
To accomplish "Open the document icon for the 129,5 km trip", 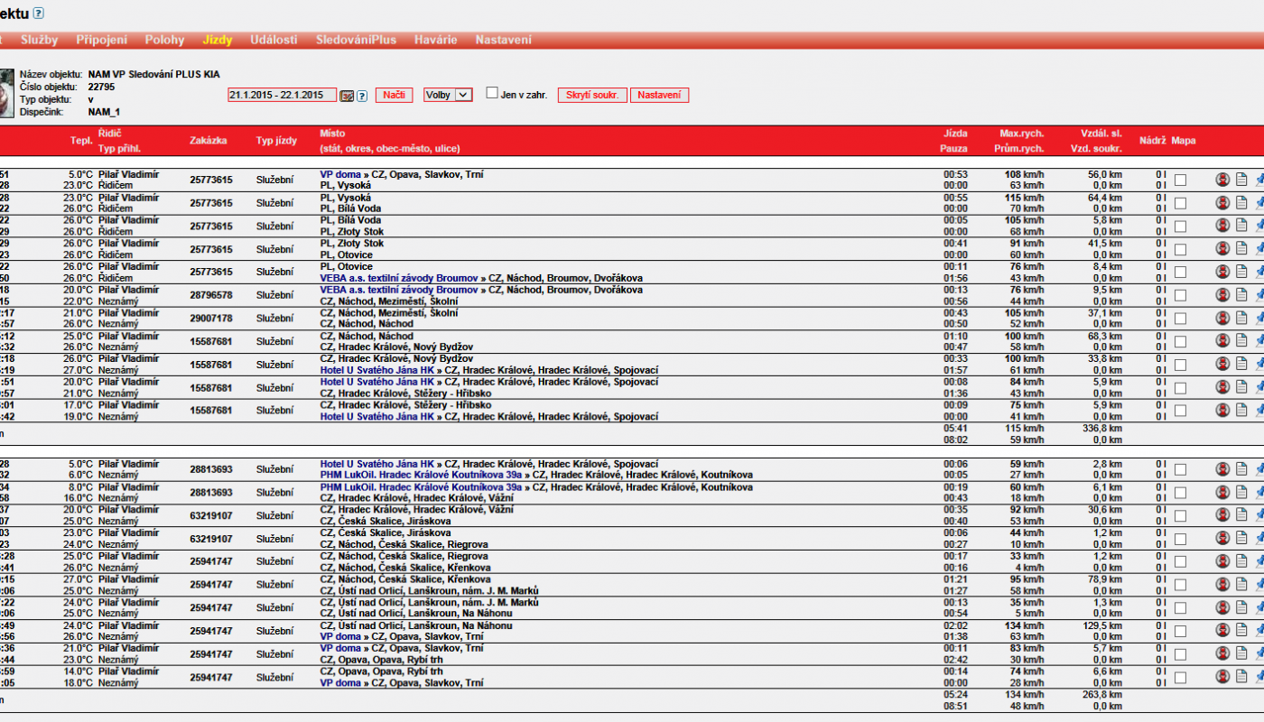I will [x=1241, y=631].
